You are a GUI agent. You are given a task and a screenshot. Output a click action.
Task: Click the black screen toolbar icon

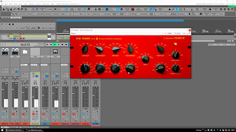pyautogui.click(x=201, y=14)
